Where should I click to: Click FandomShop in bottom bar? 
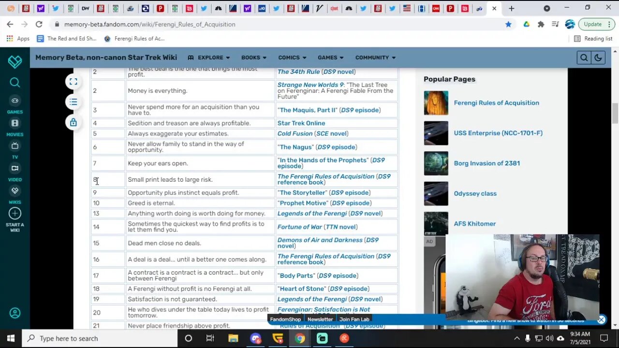click(285, 319)
